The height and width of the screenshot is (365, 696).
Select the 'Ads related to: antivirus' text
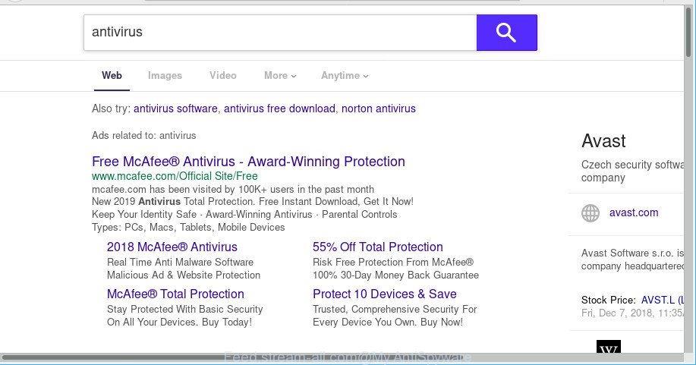(x=143, y=135)
